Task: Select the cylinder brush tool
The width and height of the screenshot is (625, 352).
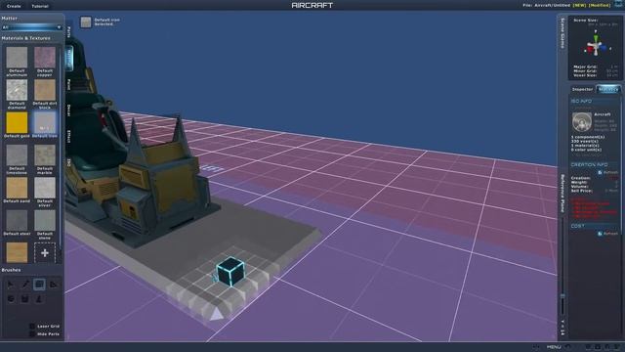Action: [x=24, y=298]
